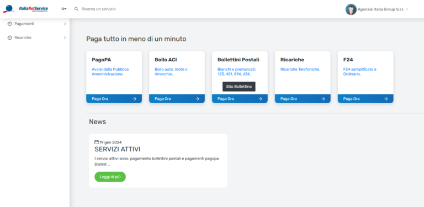The image size is (424, 207).
Task: Open the SERVIZI ATTIVI news title
Action: (118, 149)
